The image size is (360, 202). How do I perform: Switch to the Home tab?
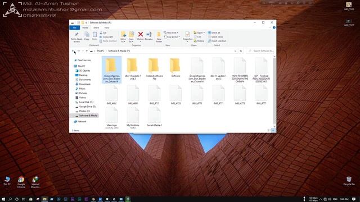click(85, 27)
